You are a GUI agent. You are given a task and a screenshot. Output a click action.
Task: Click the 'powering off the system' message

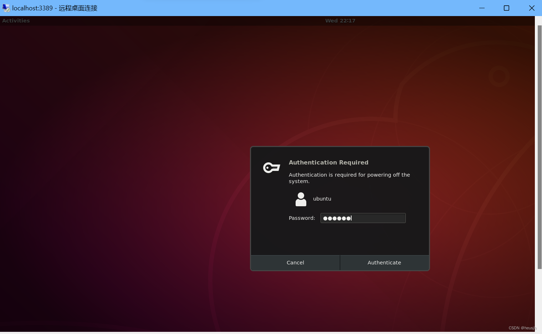(349, 178)
